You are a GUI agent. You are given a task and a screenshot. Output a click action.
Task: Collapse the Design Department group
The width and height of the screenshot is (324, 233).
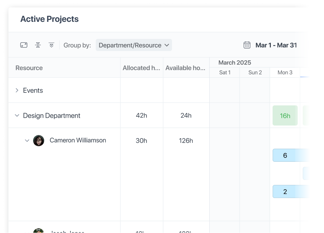(x=17, y=116)
